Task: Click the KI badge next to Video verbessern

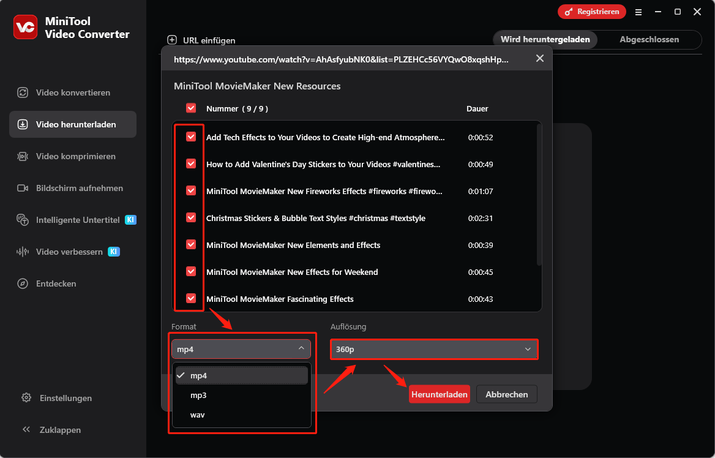Action: [x=114, y=252]
